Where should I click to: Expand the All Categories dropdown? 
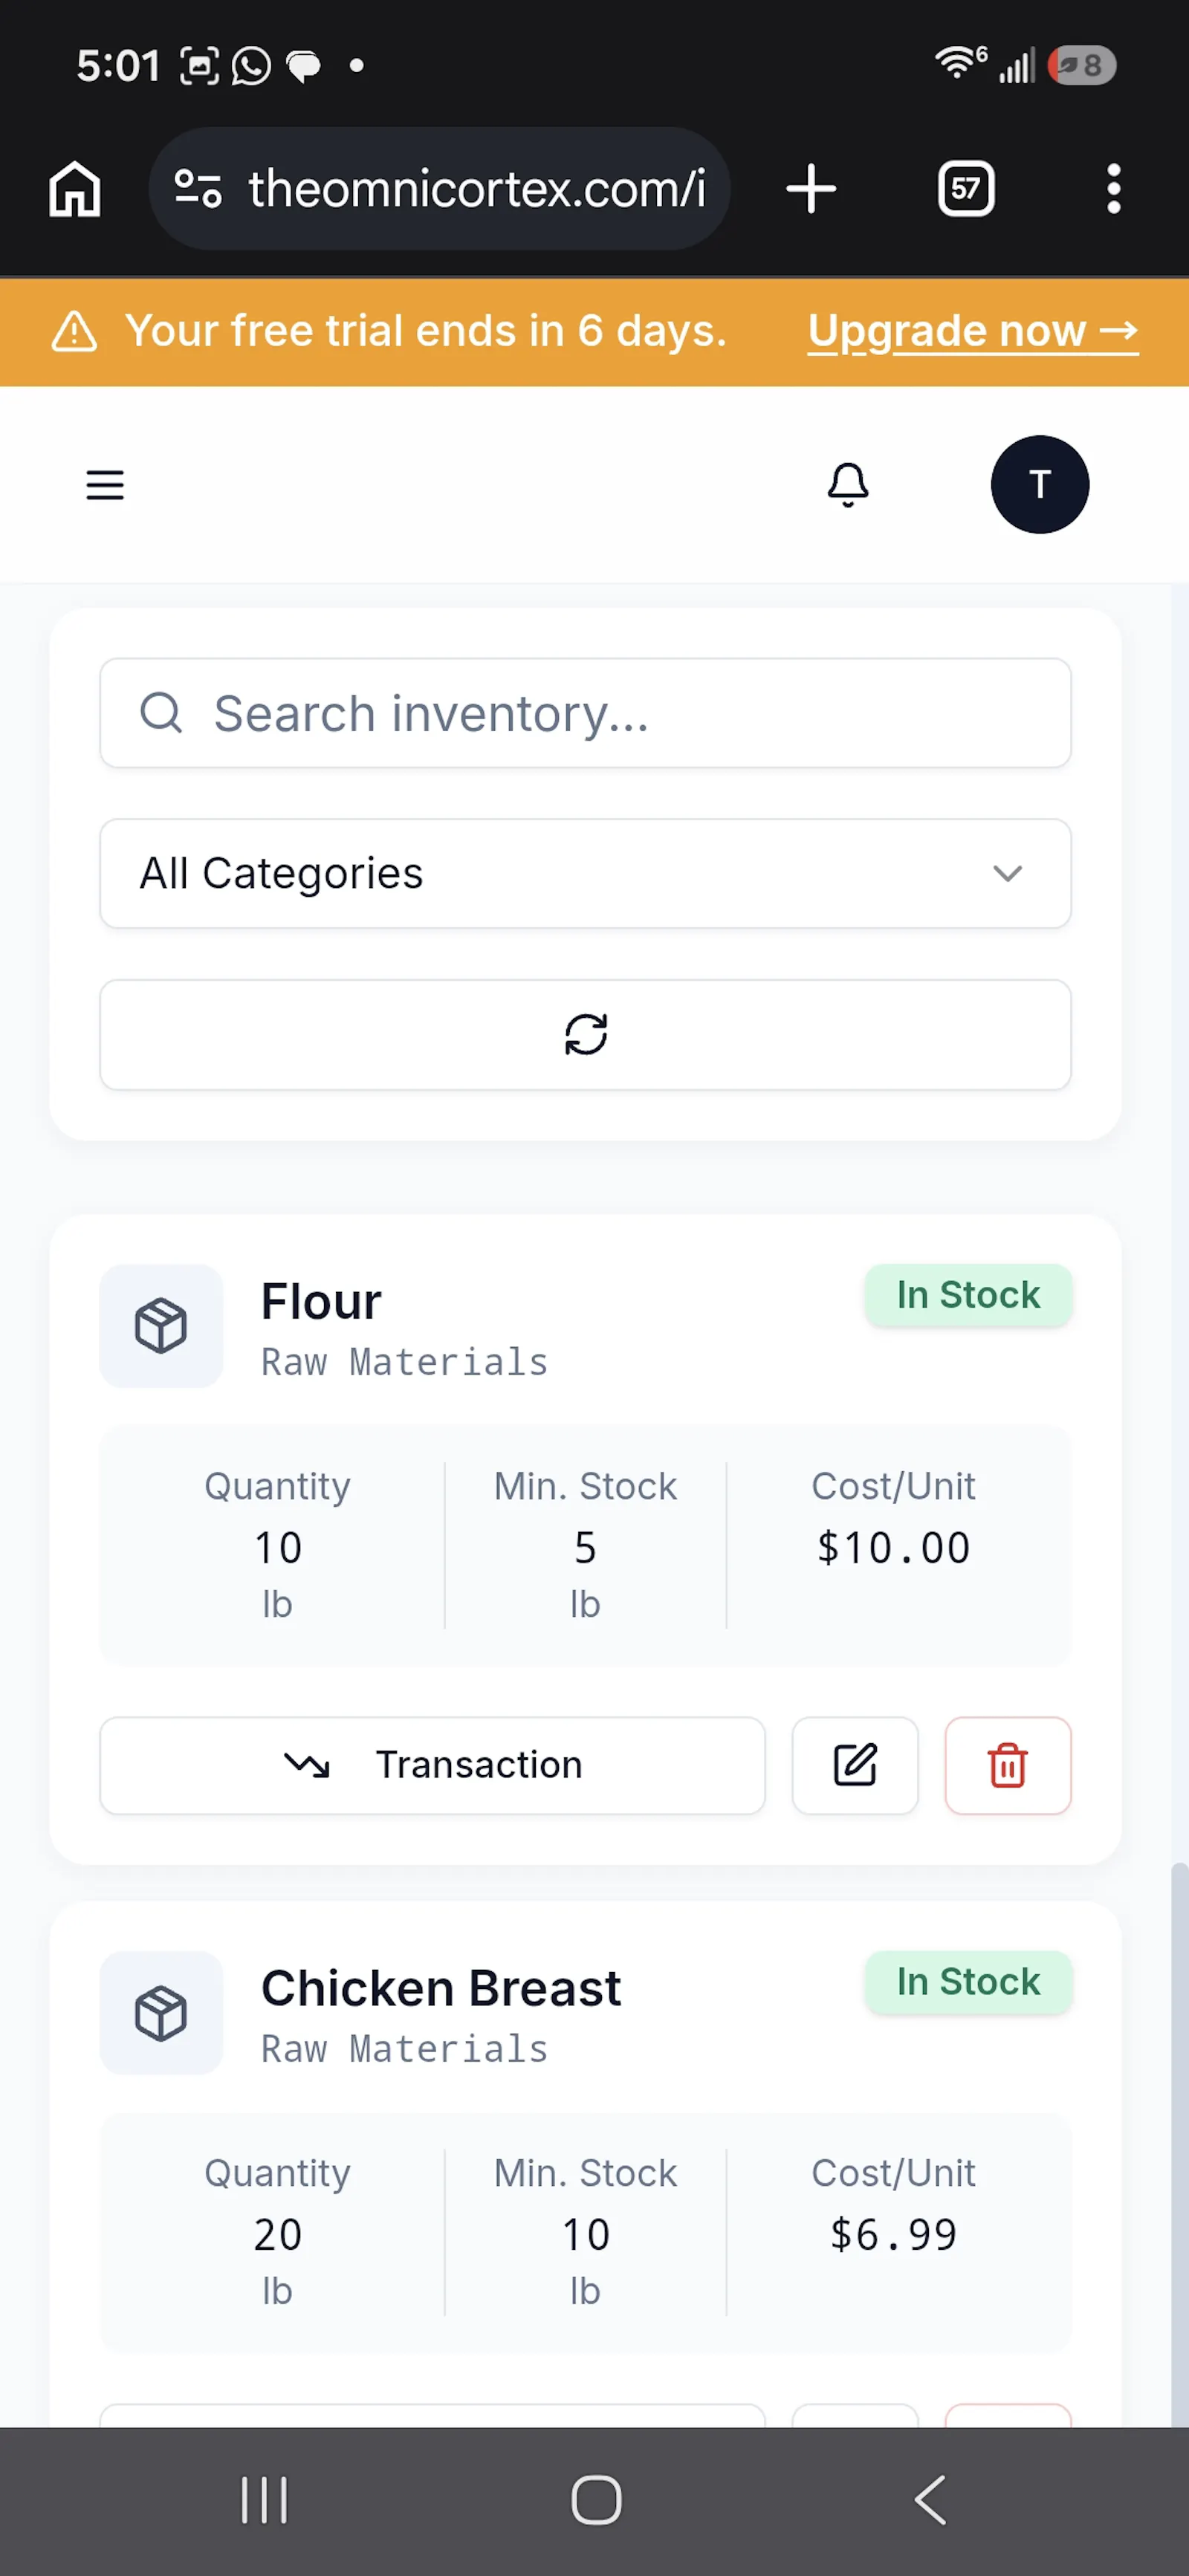(585, 874)
